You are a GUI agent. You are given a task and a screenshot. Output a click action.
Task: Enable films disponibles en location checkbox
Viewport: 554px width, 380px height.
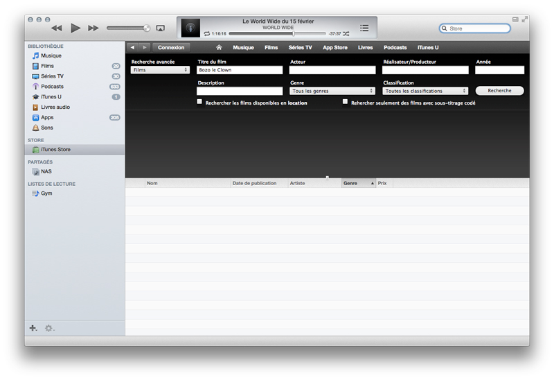point(199,102)
